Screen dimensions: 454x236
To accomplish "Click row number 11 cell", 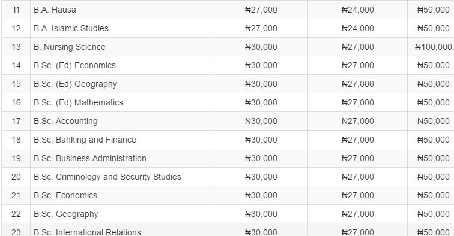I will 16,10.
